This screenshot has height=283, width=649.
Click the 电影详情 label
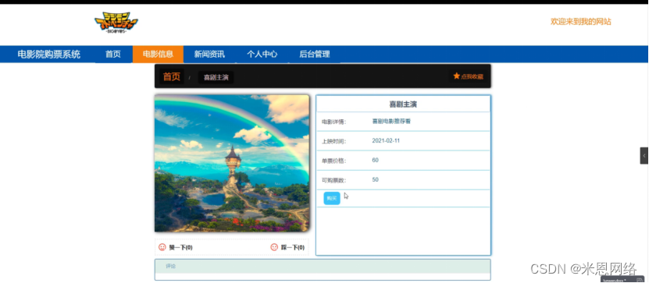(333, 122)
